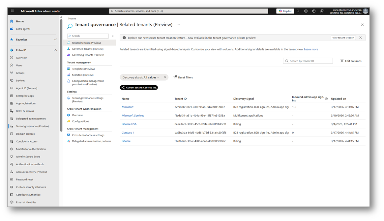This screenshot has height=221, width=384.
Task: Click the Password reset icon
Action: (12, 180)
